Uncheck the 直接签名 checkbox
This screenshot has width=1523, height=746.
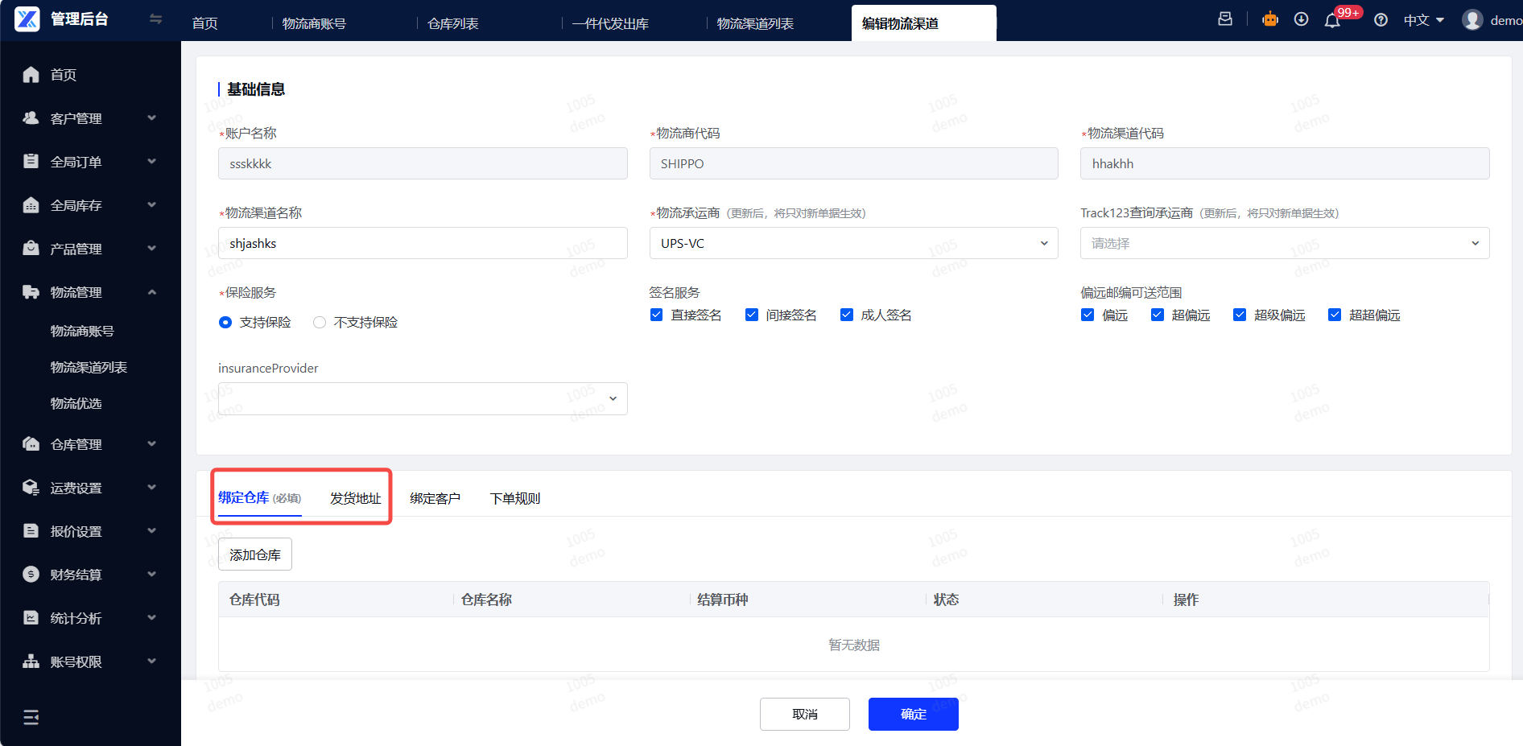coord(657,315)
